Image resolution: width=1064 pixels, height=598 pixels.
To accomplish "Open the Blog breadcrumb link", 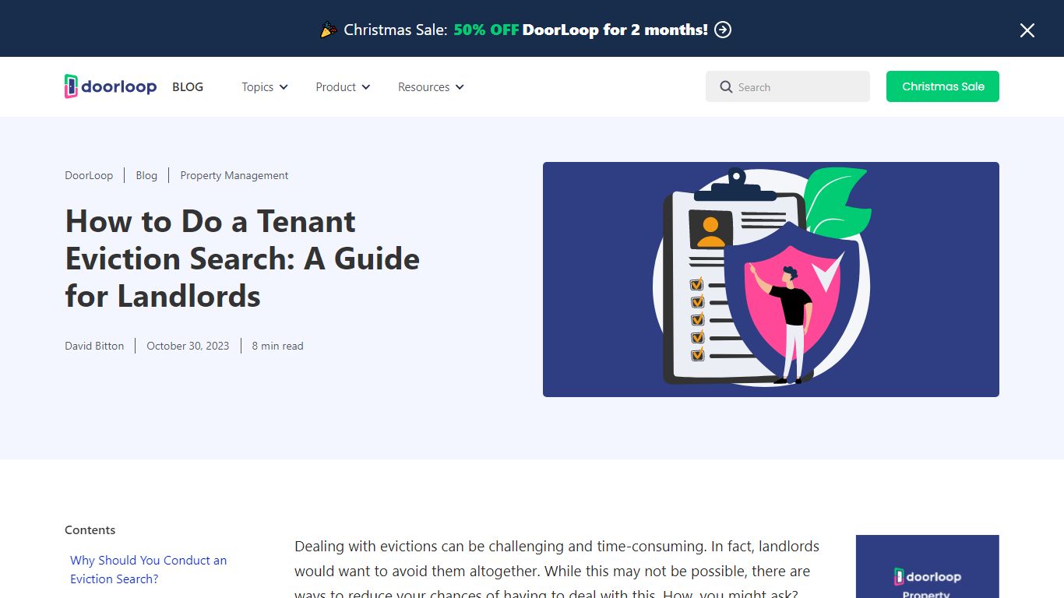I will coord(146,176).
